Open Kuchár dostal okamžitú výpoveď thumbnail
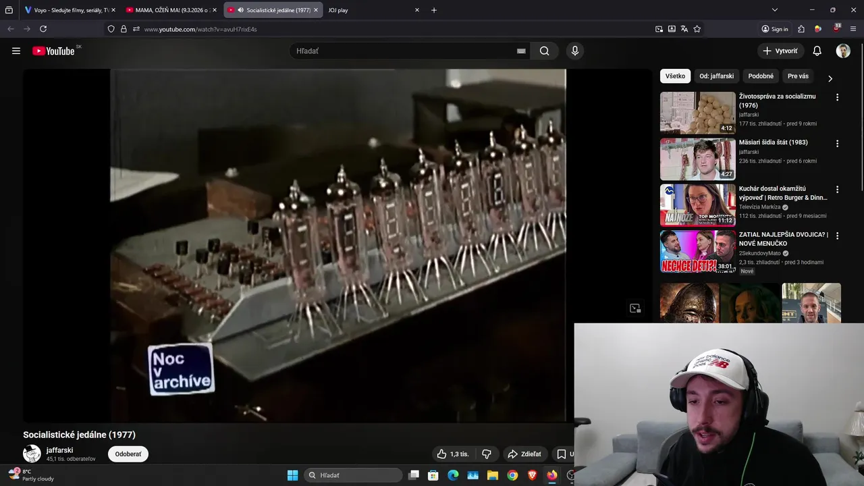Screen dimensions: 864x486 (698, 205)
